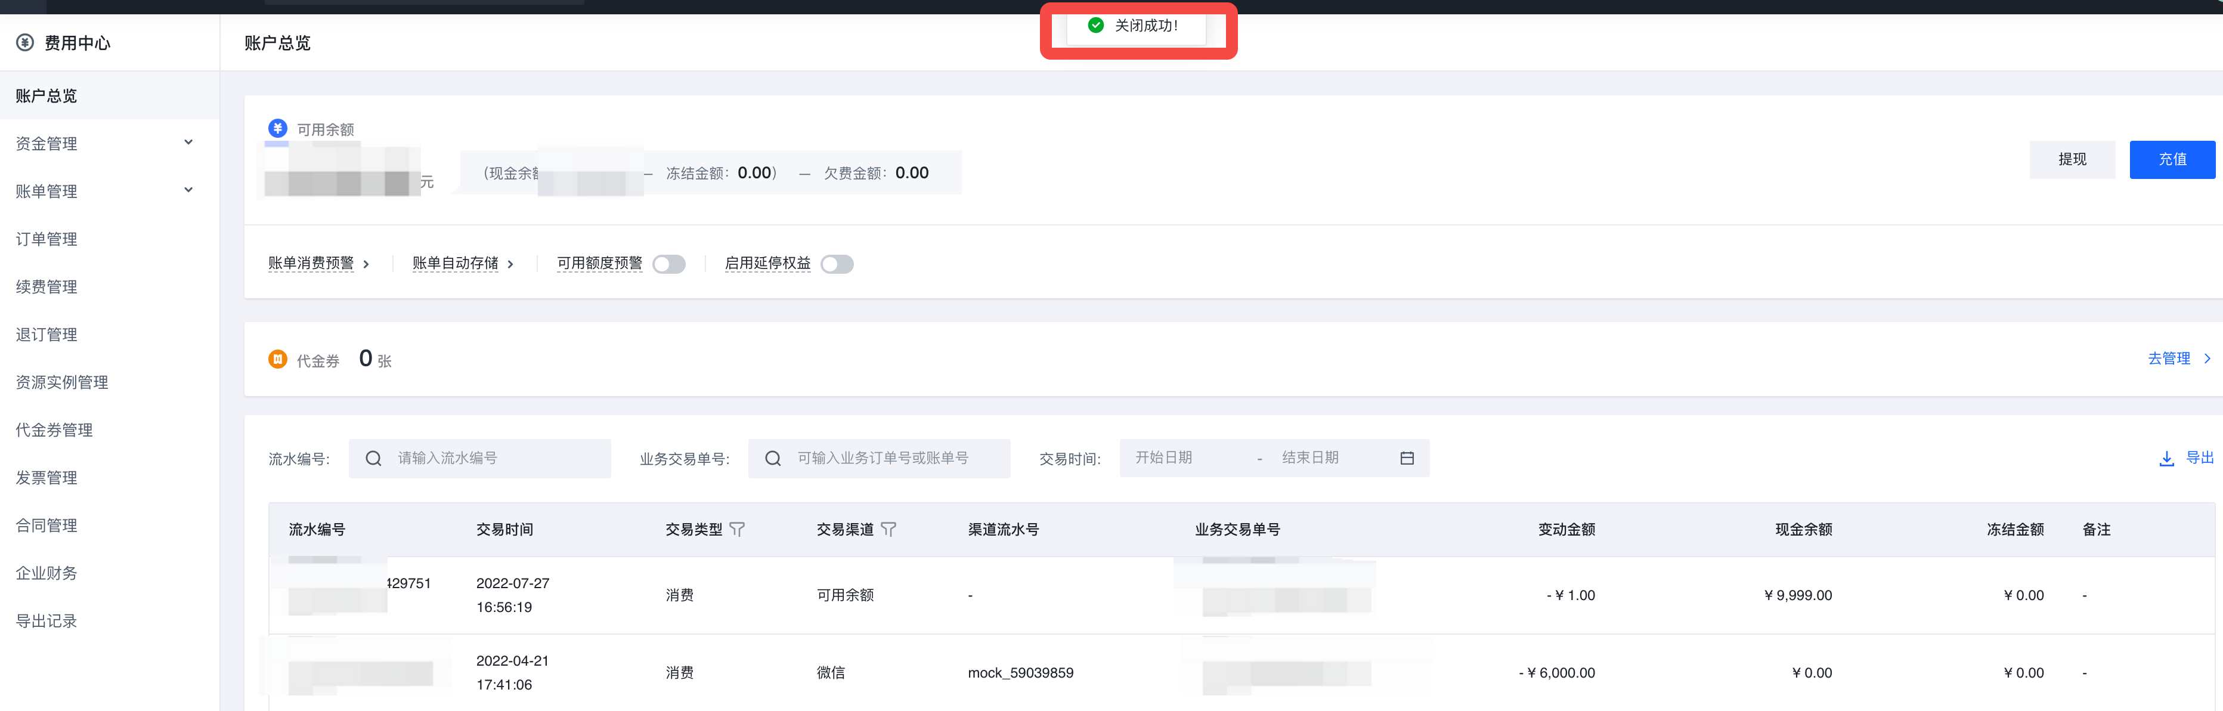Open calendar icon in date range picker

click(1407, 458)
